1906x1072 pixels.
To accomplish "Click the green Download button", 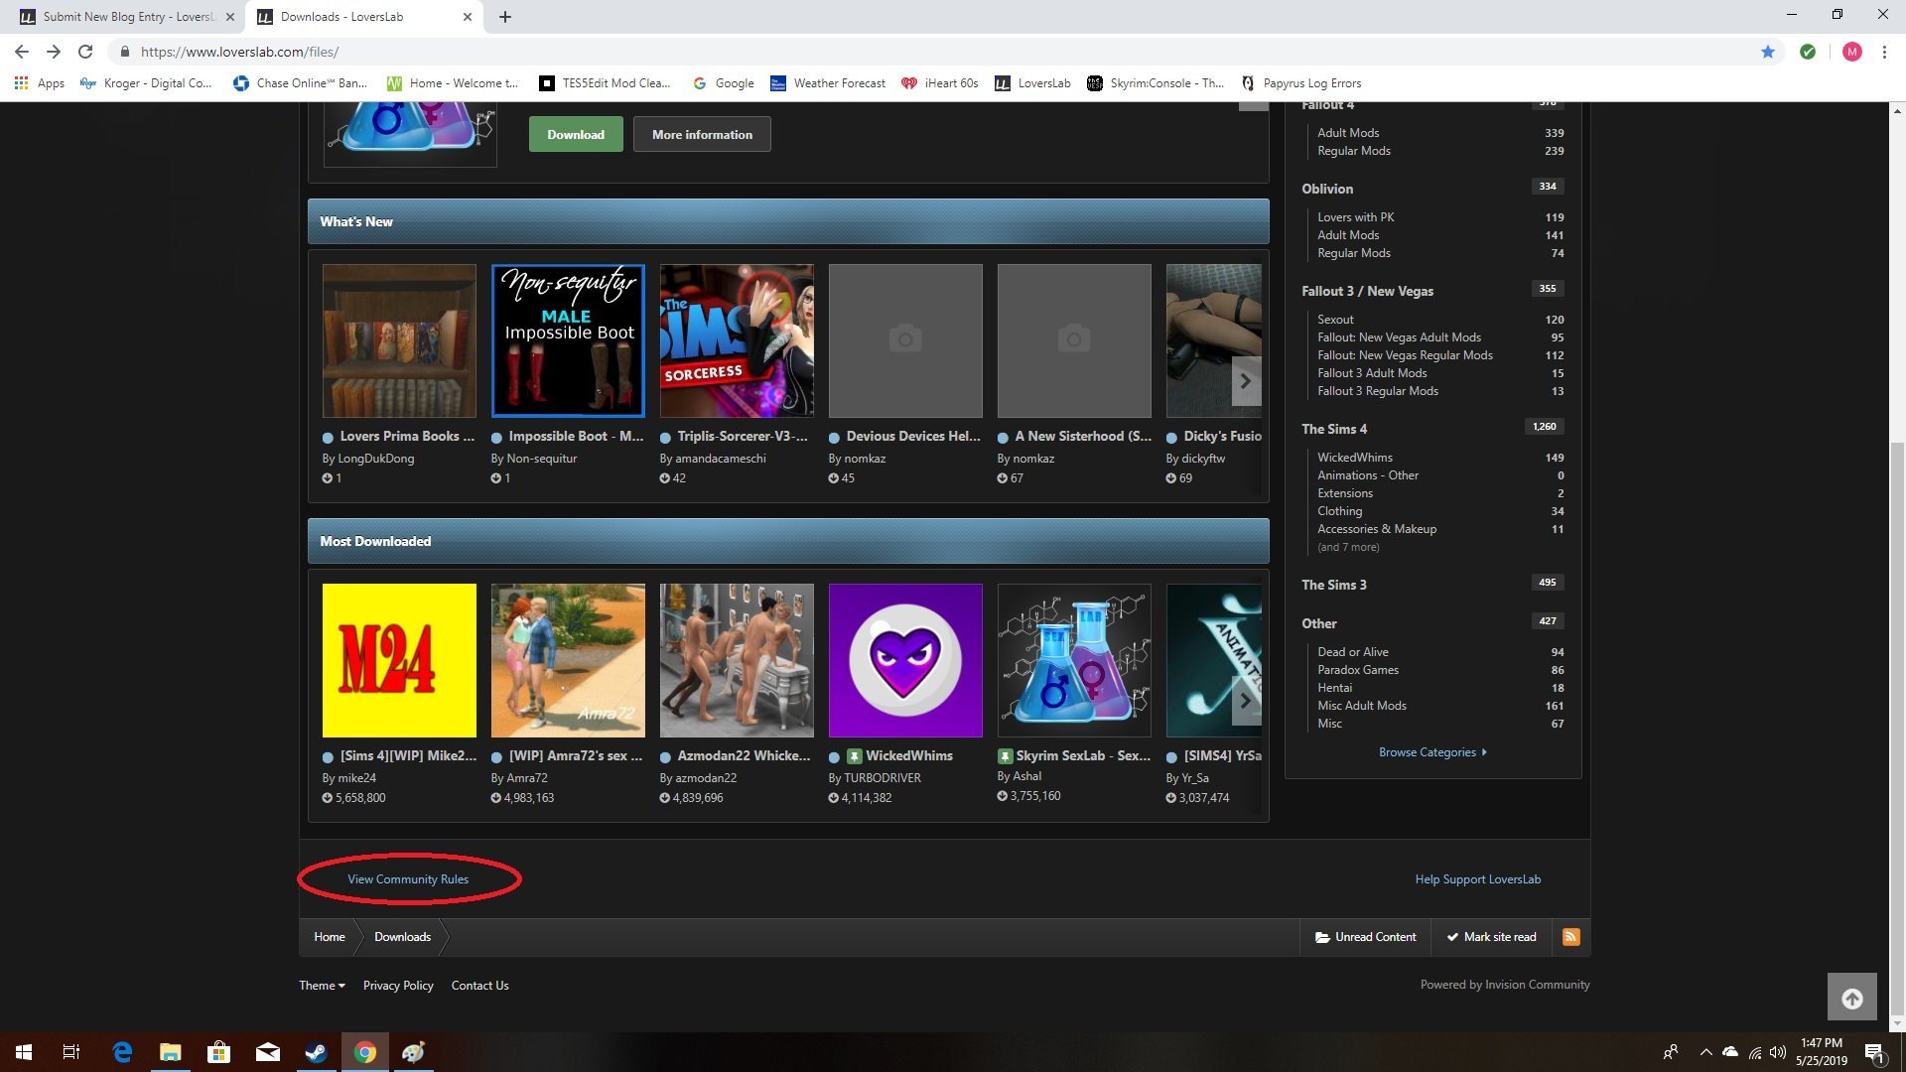I will [x=576, y=134].
